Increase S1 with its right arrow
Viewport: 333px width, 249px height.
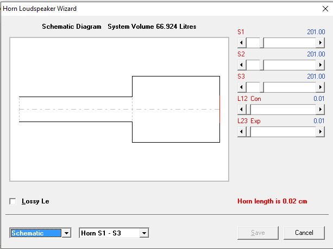321,43
